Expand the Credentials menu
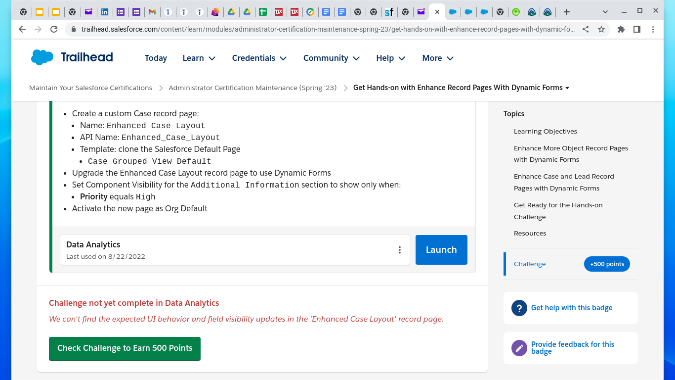The width and height of the screenshot is (675, 380). point(259,58)
